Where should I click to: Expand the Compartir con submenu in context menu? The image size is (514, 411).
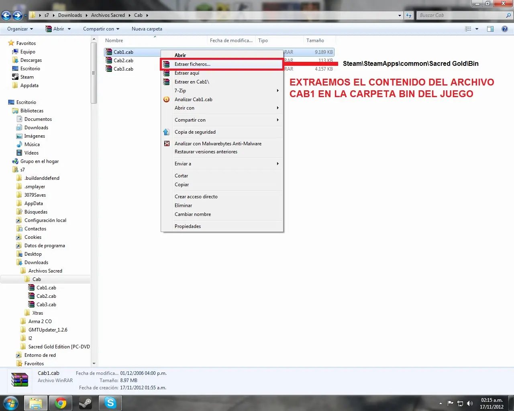click(222, 120)
